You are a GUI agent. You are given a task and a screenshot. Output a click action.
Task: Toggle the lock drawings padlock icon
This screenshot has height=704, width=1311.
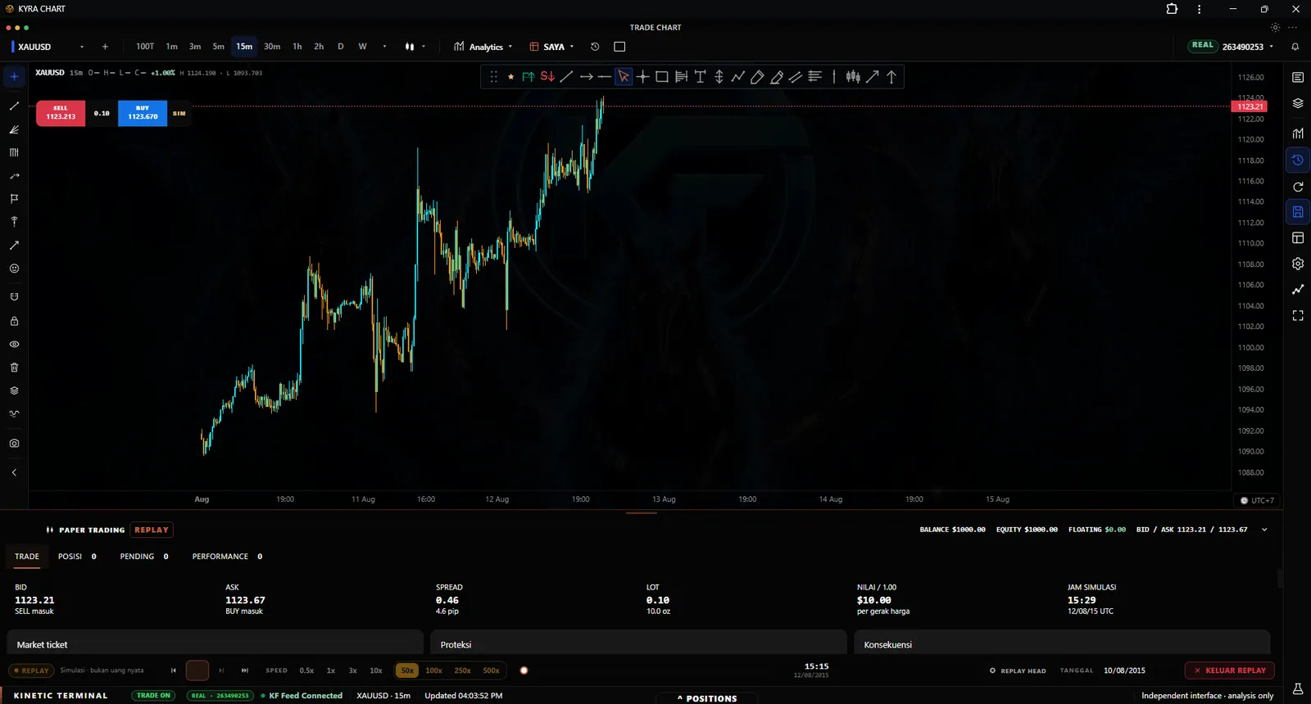click(x=14, y=322)
